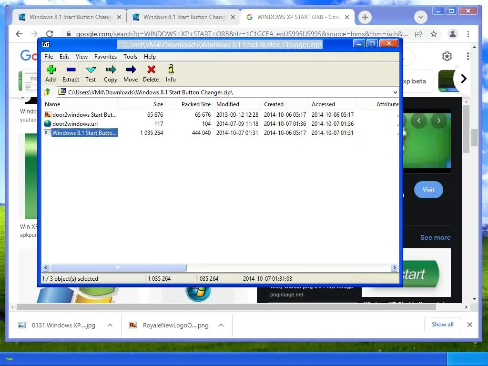This screenshot has height=366, width=488.
Task: Click the 7-Zip horizontal scrollbar thumb
Action: pyautogui.click(x=118, y=268)
